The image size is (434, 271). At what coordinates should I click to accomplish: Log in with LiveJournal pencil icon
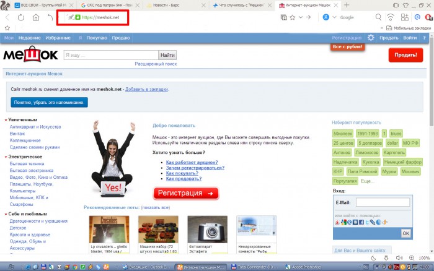point(373,222)
